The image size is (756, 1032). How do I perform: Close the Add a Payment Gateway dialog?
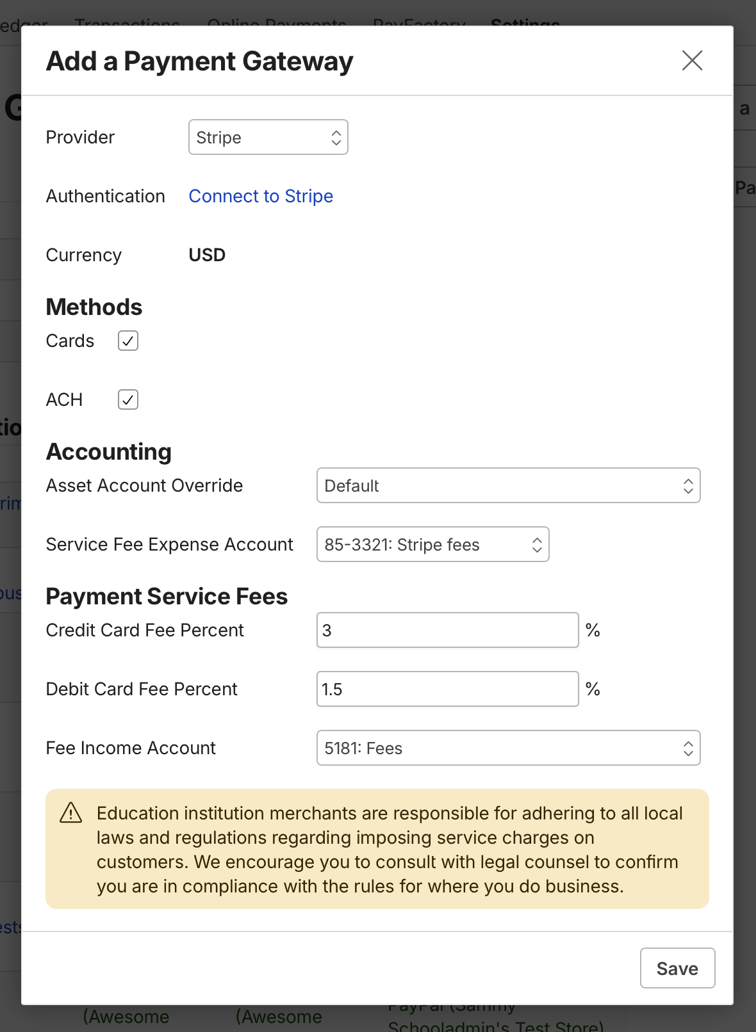693,61
